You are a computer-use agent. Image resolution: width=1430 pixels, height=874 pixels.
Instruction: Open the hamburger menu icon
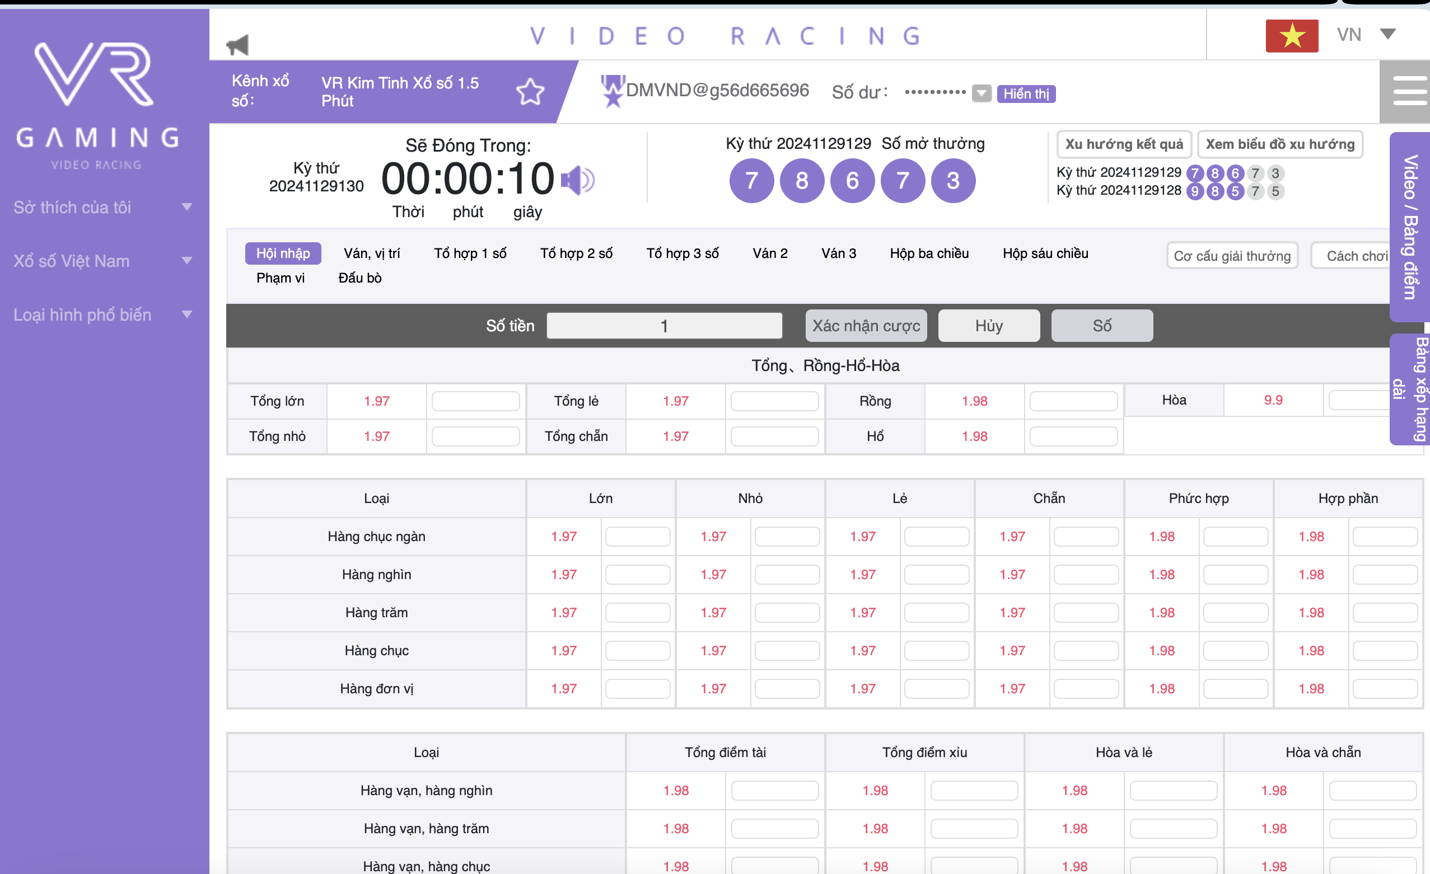[x=1409, y=91]
